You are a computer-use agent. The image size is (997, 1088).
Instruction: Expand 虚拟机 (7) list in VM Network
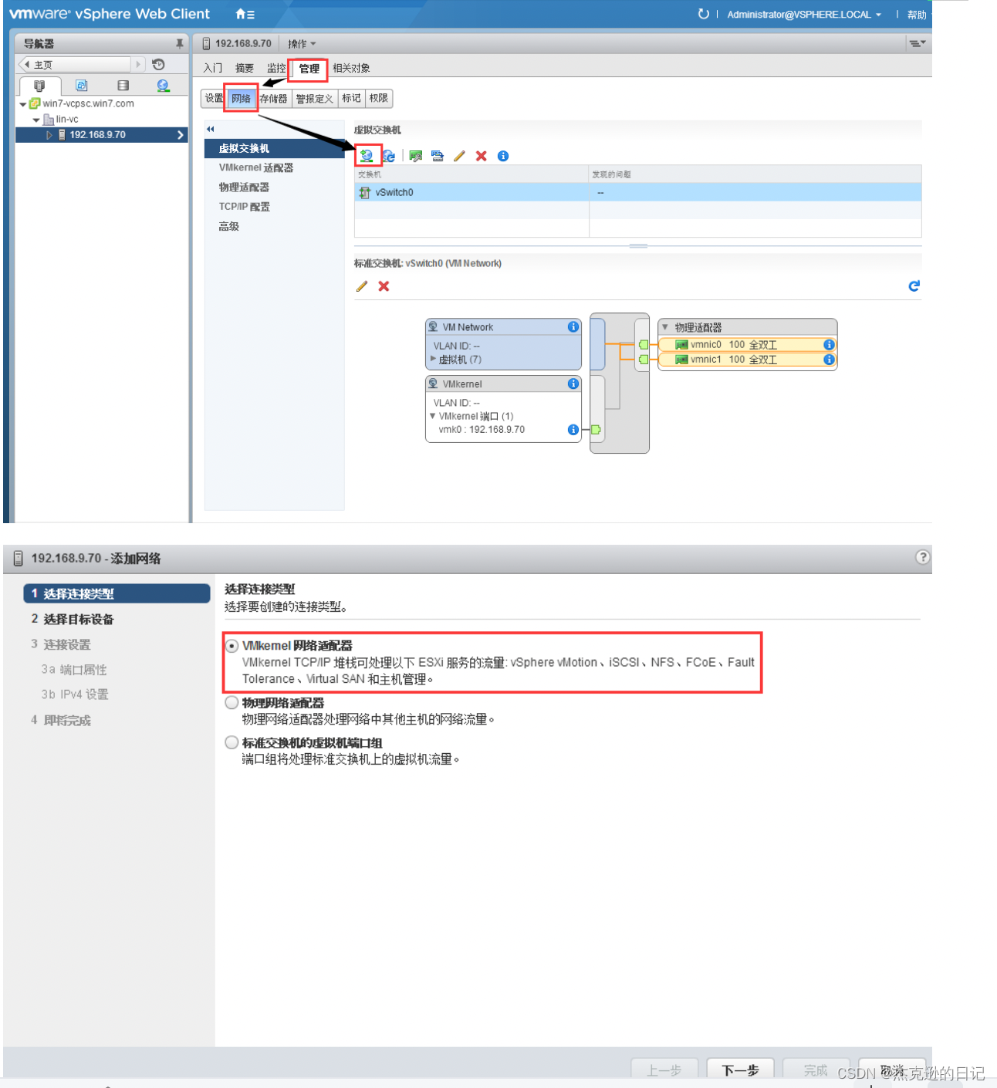tap(434, 359)
